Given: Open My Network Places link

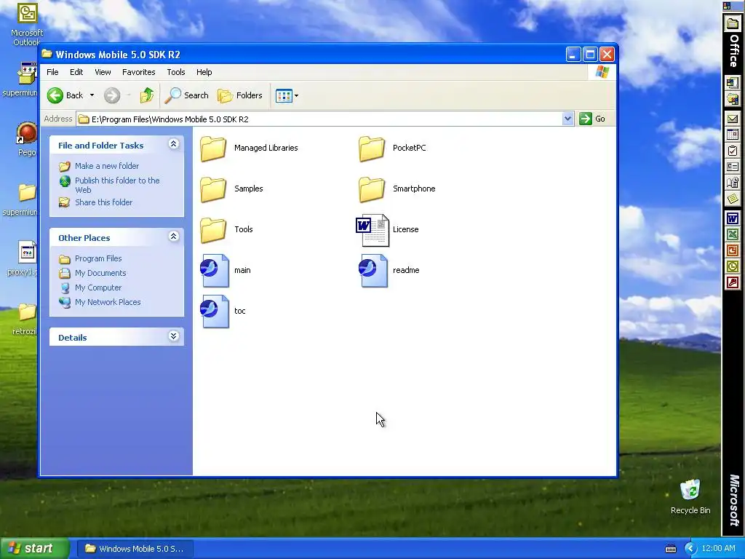Looking at the screenshot, I should [x=108, y=302].
